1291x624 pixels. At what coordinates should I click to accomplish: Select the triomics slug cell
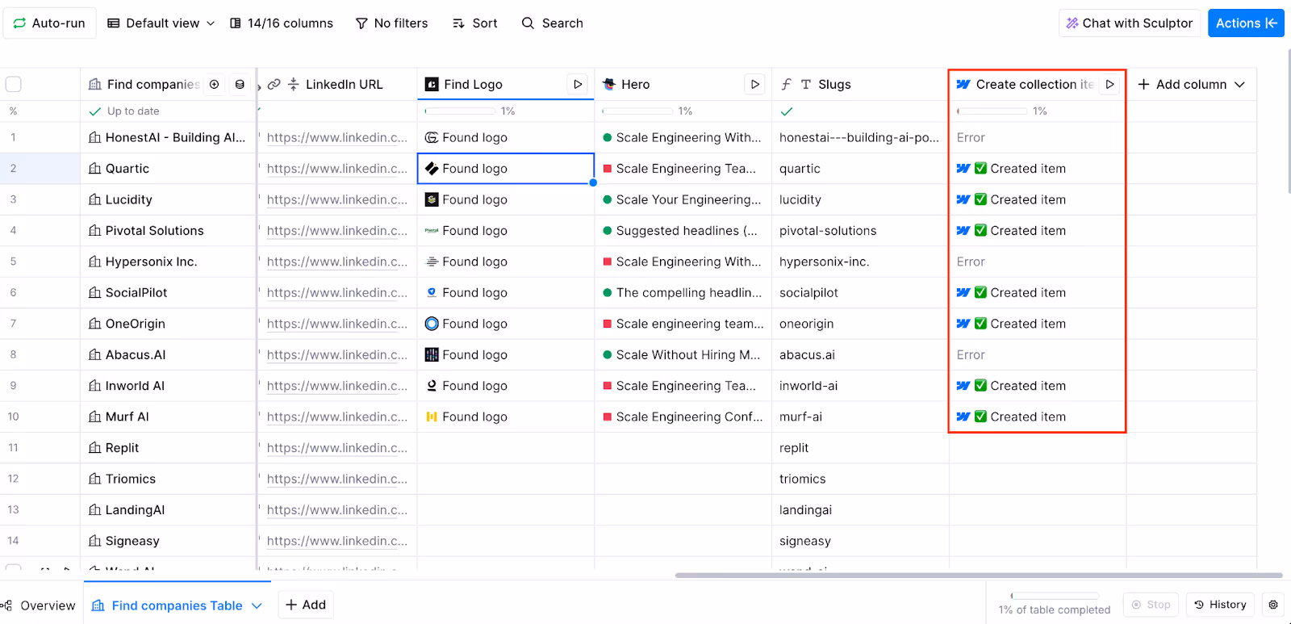click(860, 479)
